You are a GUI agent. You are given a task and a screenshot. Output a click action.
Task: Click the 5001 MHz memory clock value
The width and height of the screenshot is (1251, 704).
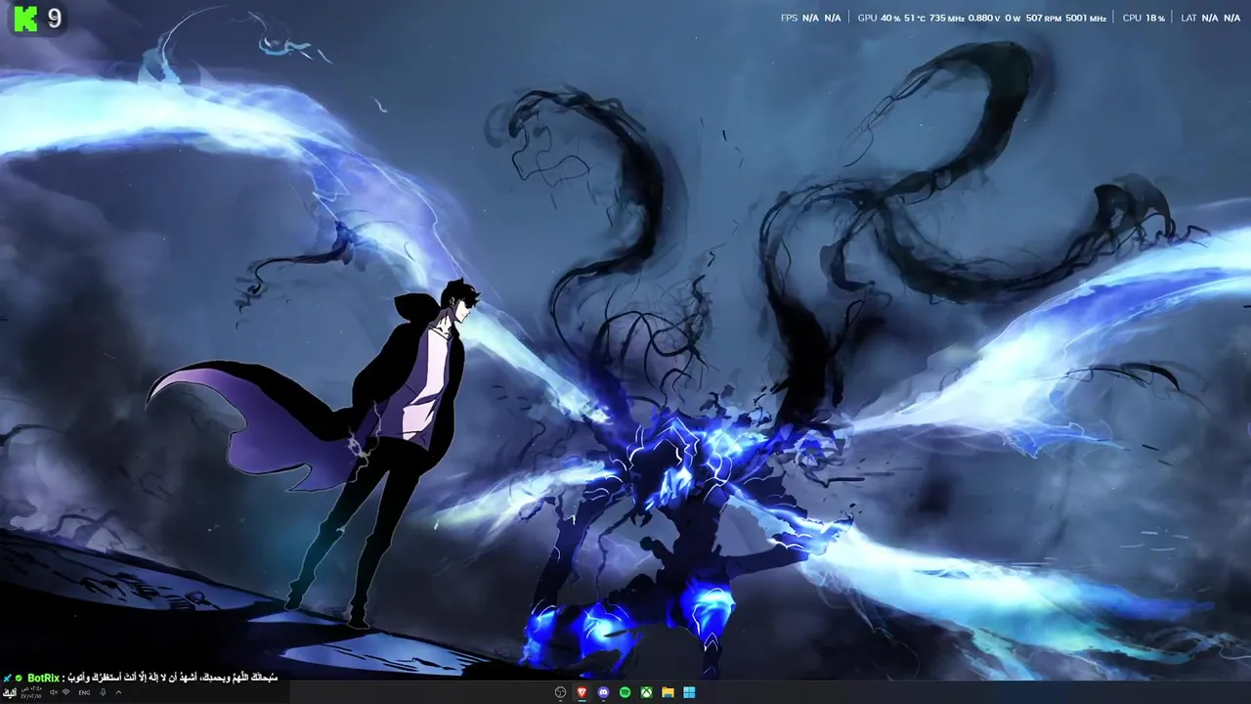(1086, 18)
